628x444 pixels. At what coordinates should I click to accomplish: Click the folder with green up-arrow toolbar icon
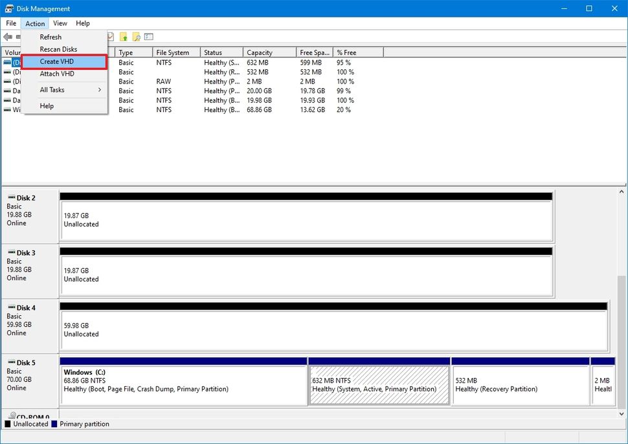[124, 37]
